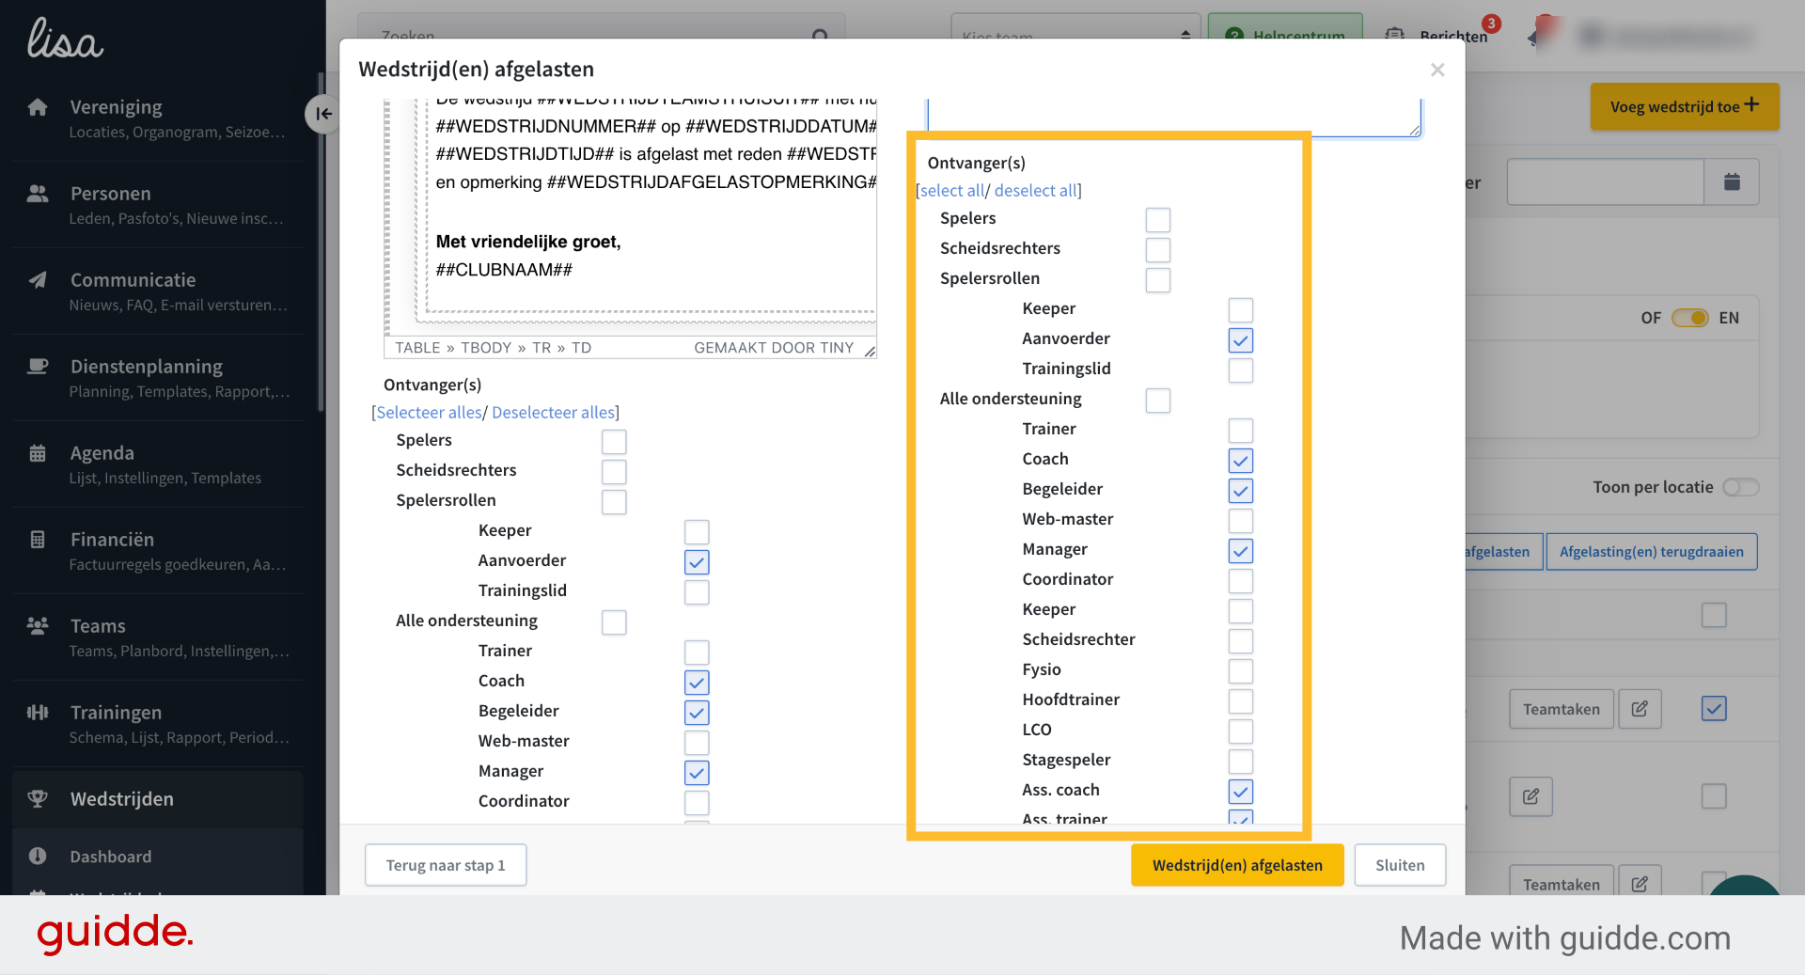Collapse the sidebar with the arrow icon
1805x975 pixels.
322,114
